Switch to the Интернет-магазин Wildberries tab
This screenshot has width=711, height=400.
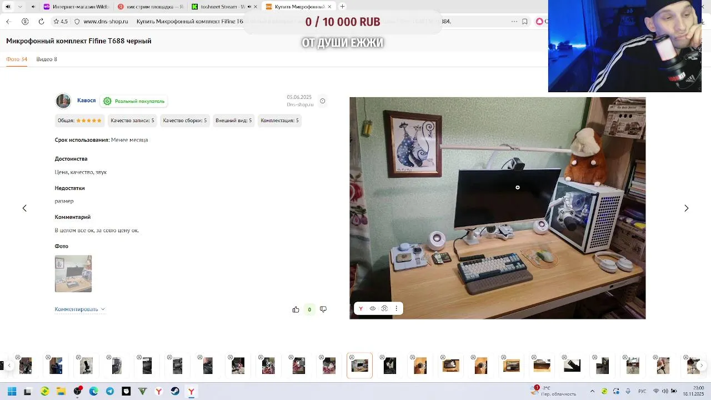coord(76,7)
